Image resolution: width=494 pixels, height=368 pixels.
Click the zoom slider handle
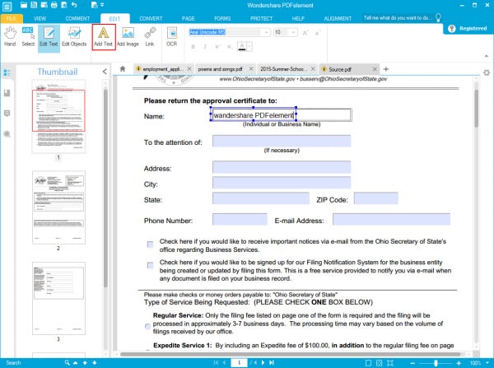pos(436,363)
